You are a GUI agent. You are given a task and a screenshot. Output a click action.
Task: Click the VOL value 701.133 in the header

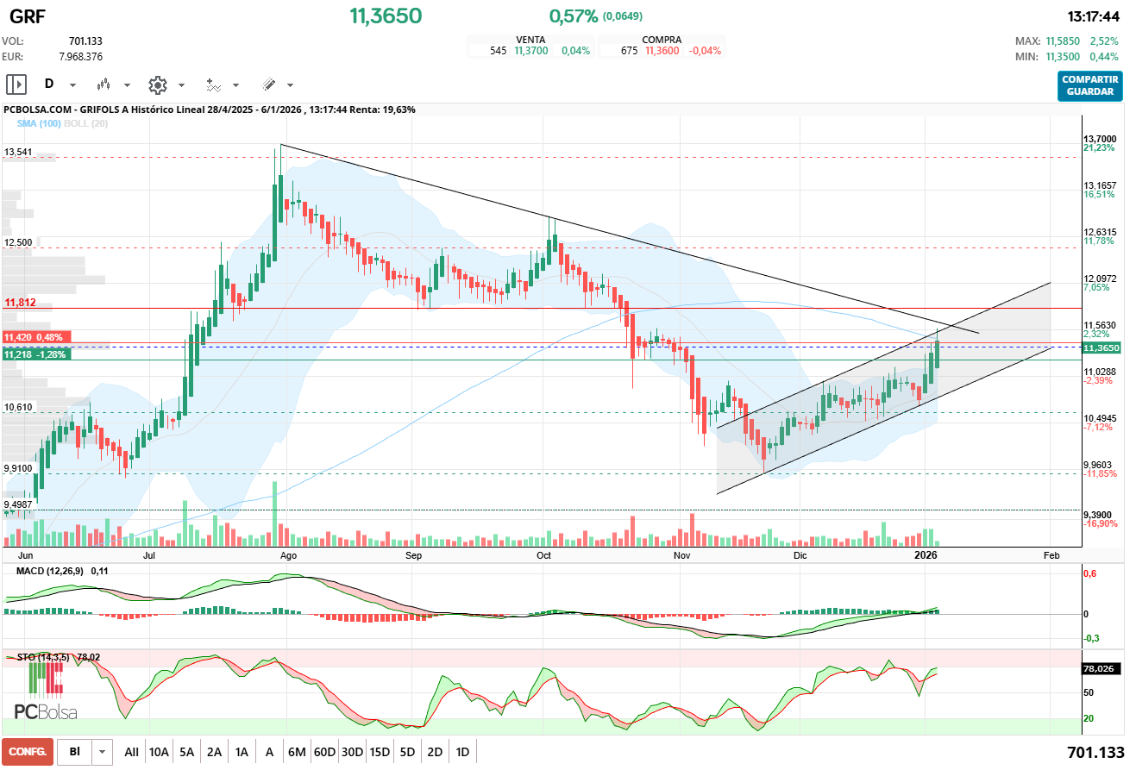tap(85, 41)
